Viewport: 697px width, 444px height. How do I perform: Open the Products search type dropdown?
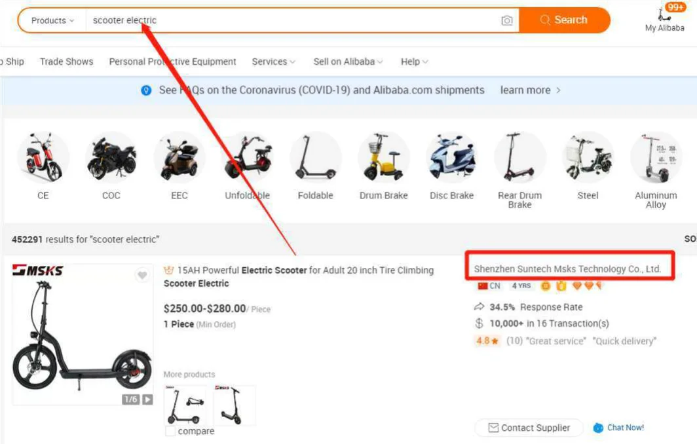[x=52, y=20]
